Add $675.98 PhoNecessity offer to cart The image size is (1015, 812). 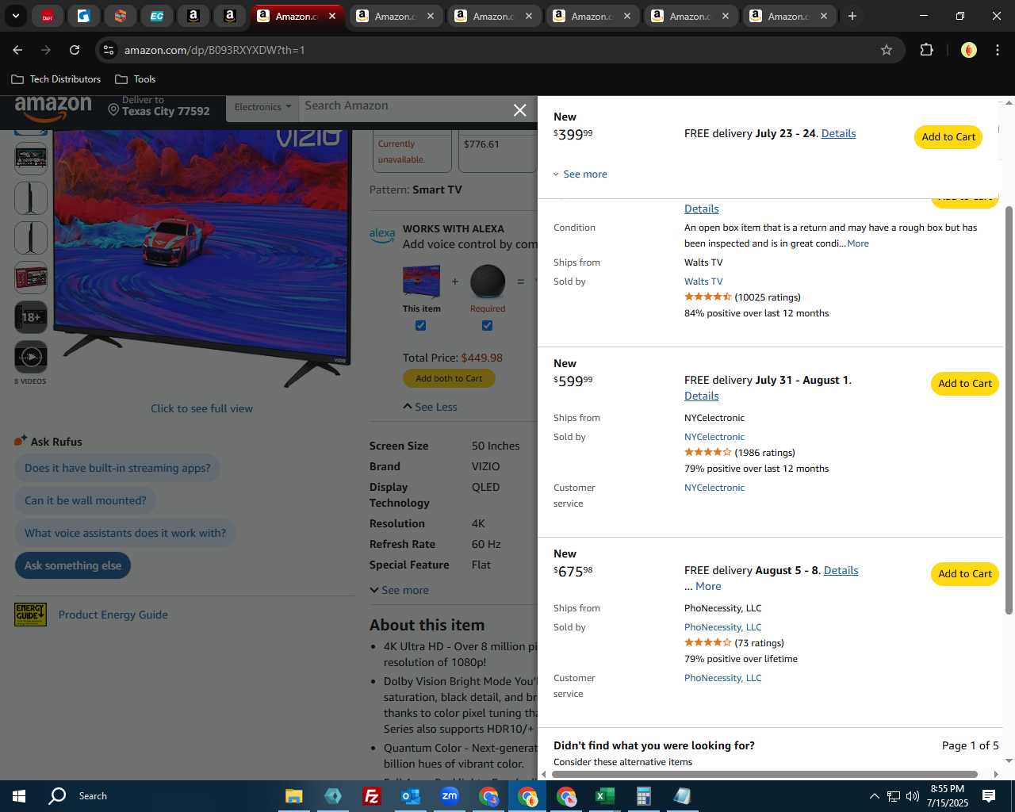tap(965, 574)
